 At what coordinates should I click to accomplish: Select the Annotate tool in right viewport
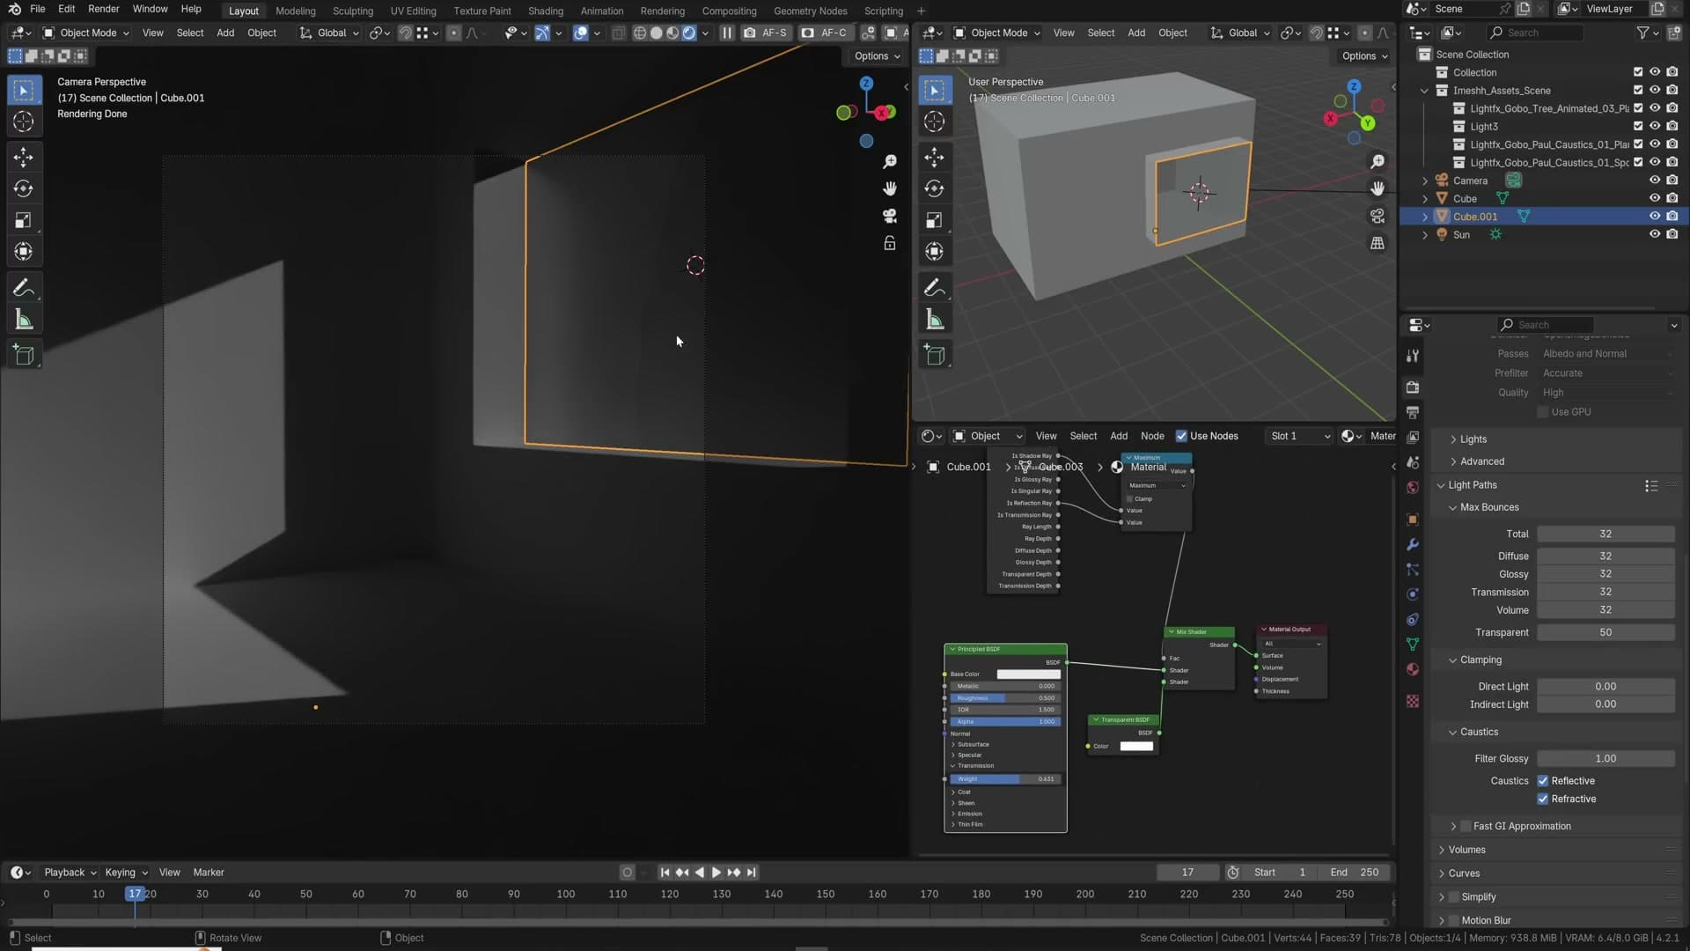click(935, 288)
